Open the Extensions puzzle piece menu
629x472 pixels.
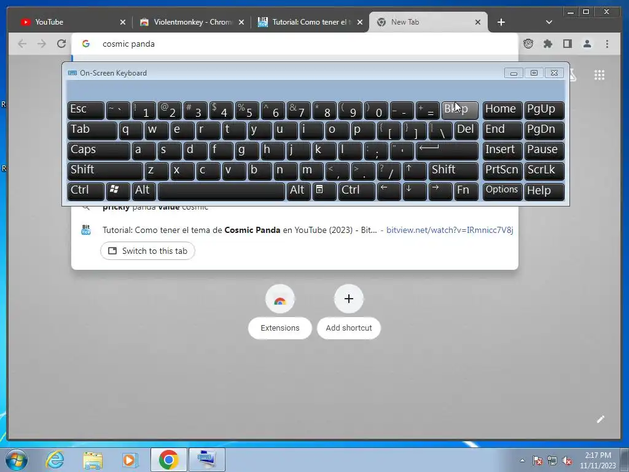click(x=548, y=44)
